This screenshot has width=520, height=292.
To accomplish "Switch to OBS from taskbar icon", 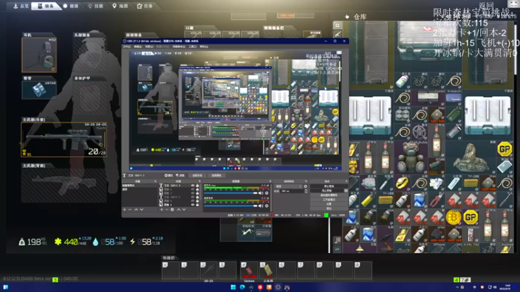I will [278, 287].
